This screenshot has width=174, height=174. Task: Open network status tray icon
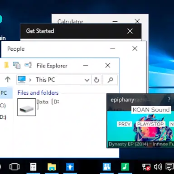tap(146, 167)
